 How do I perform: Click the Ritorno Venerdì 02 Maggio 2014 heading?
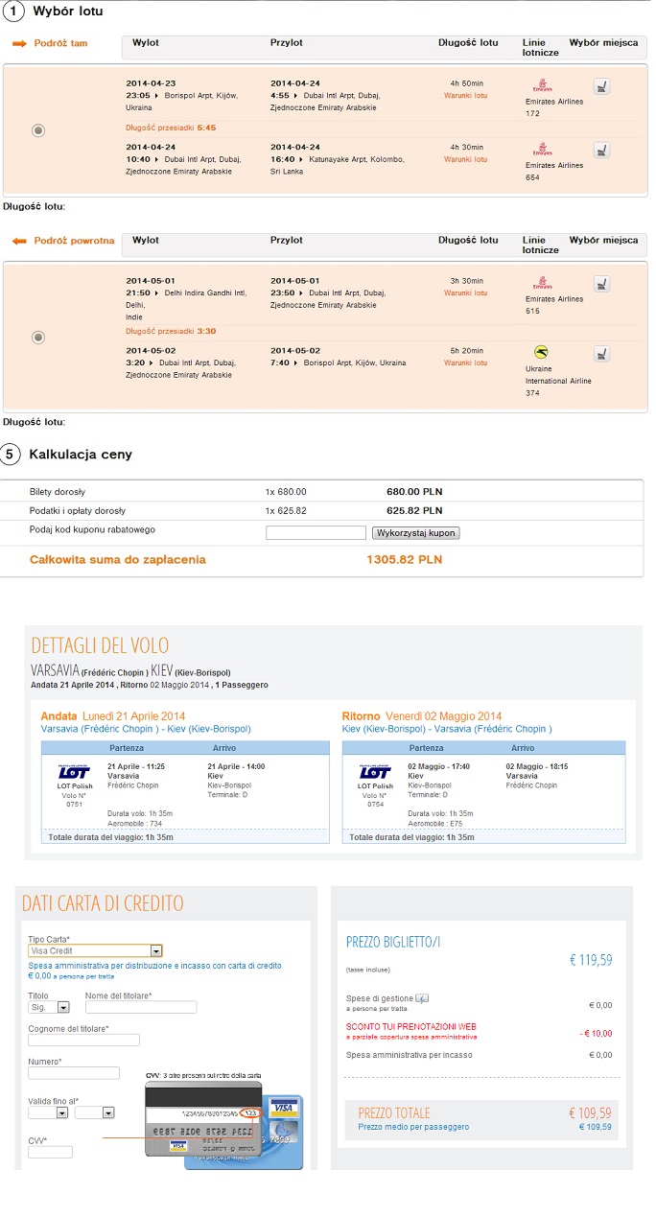coord(422,716)
